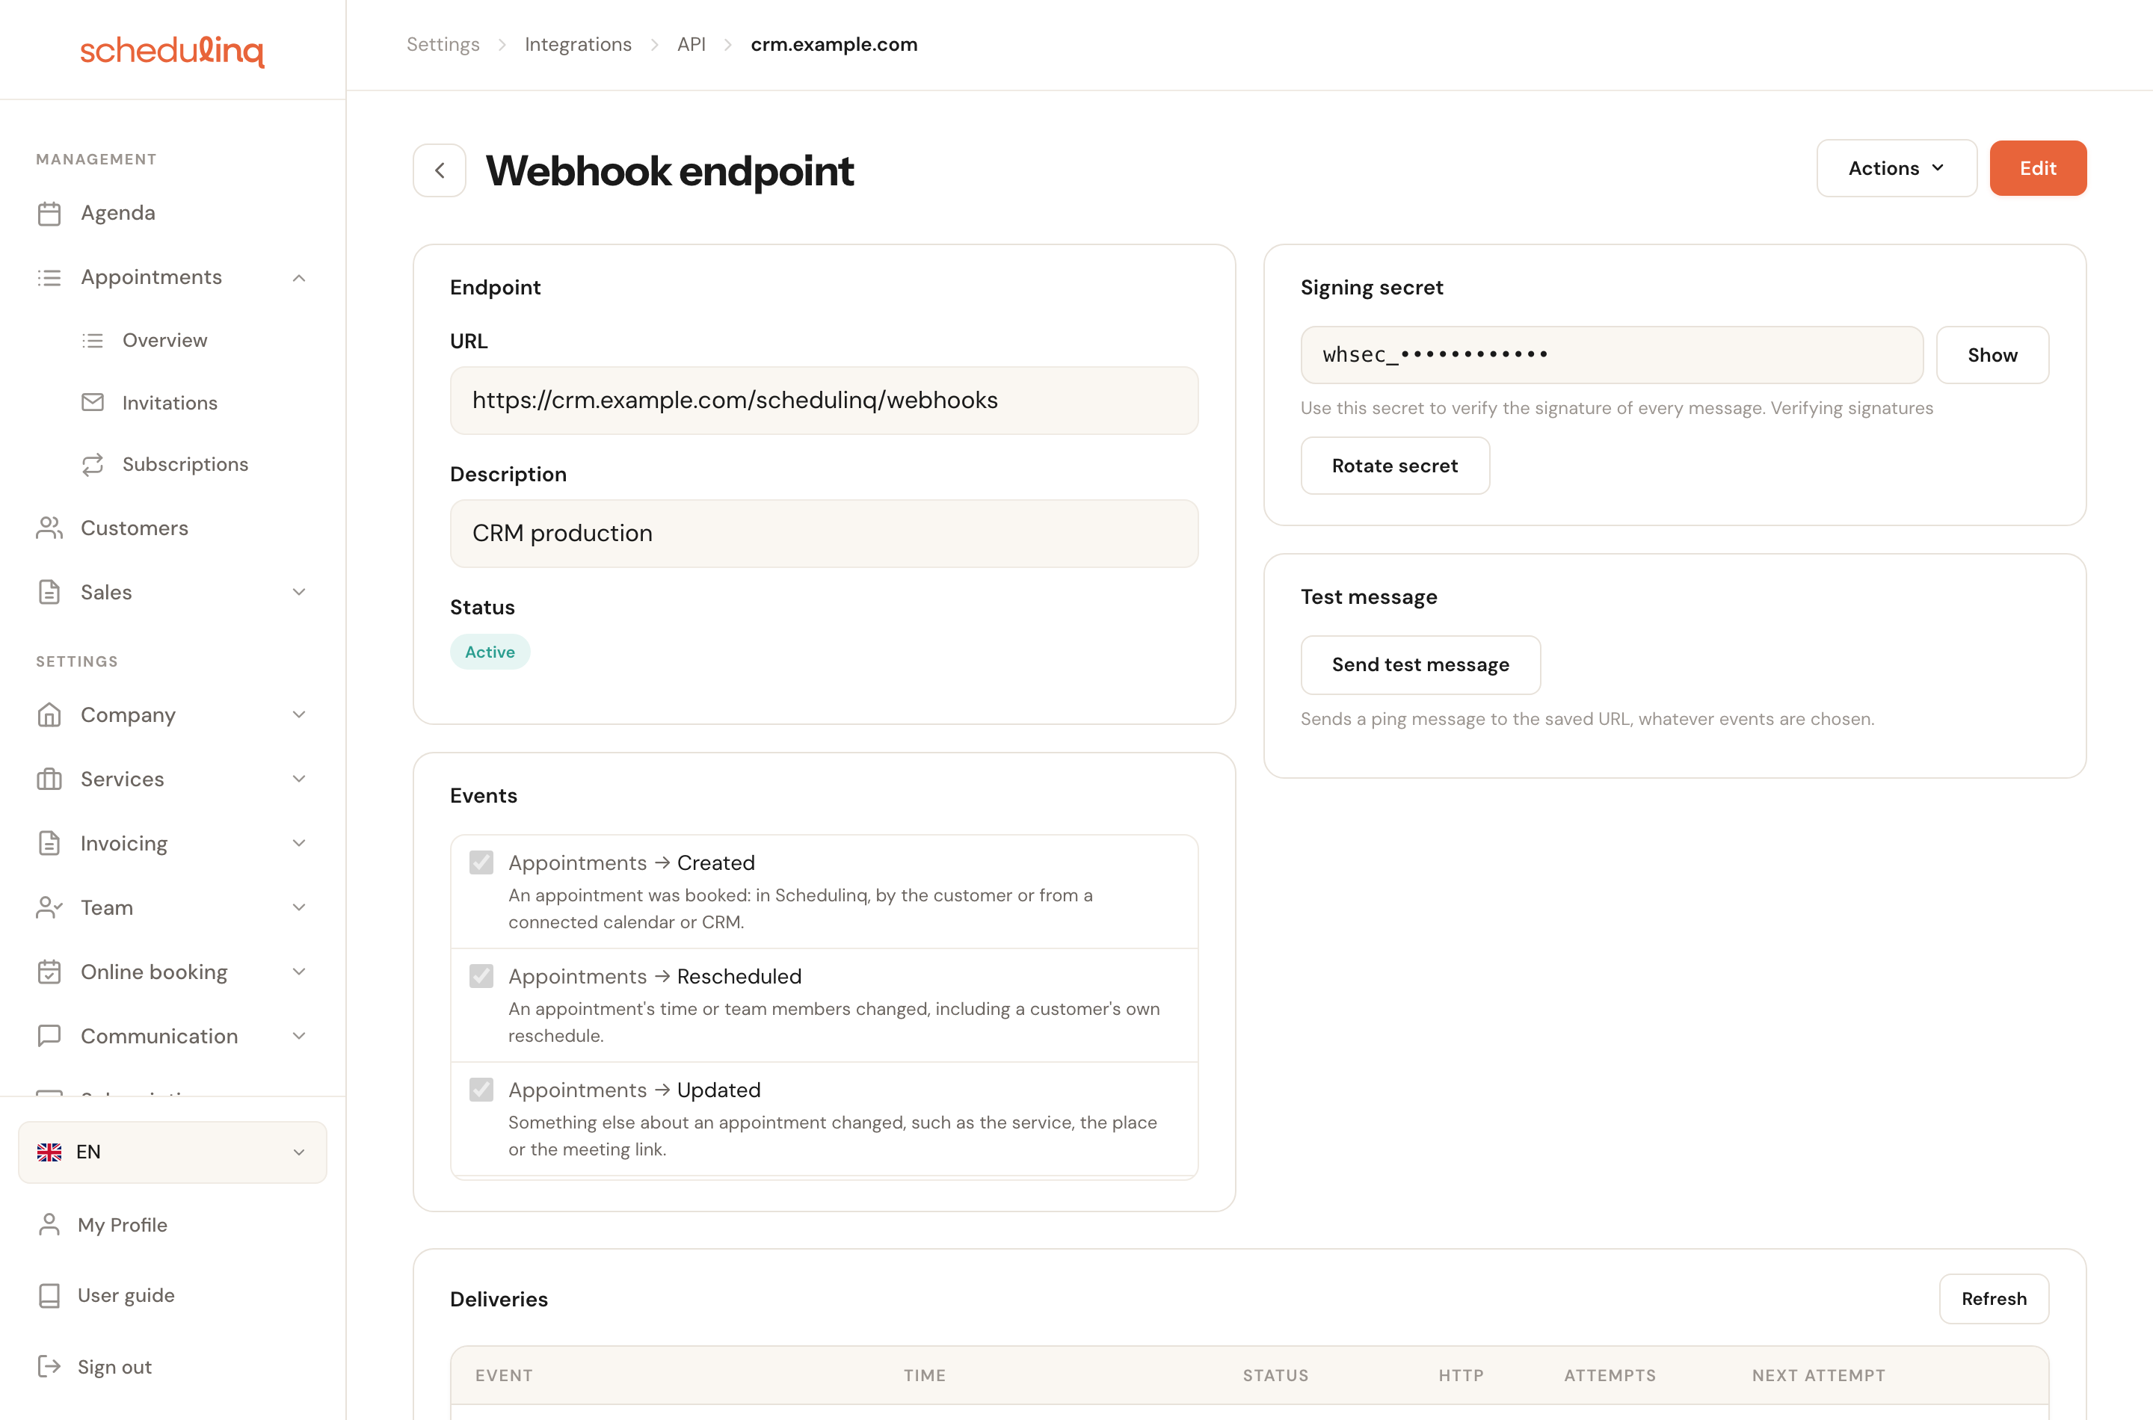This screenshot has width=2153, height=1420.
Task: Go to API breadcrumb
Action: pos(691,44)
